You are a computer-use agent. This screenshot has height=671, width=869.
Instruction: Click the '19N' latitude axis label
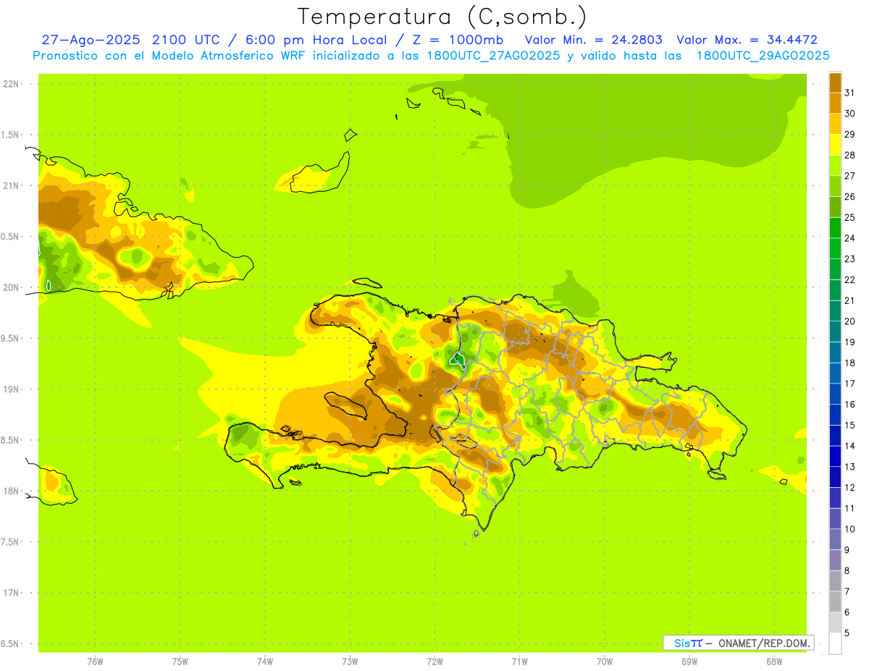tap(12, 389)
